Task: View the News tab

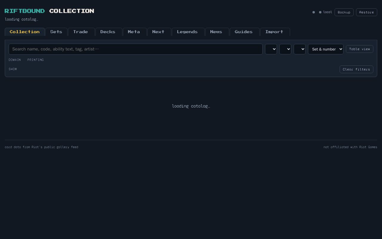Action: (217, 32)
